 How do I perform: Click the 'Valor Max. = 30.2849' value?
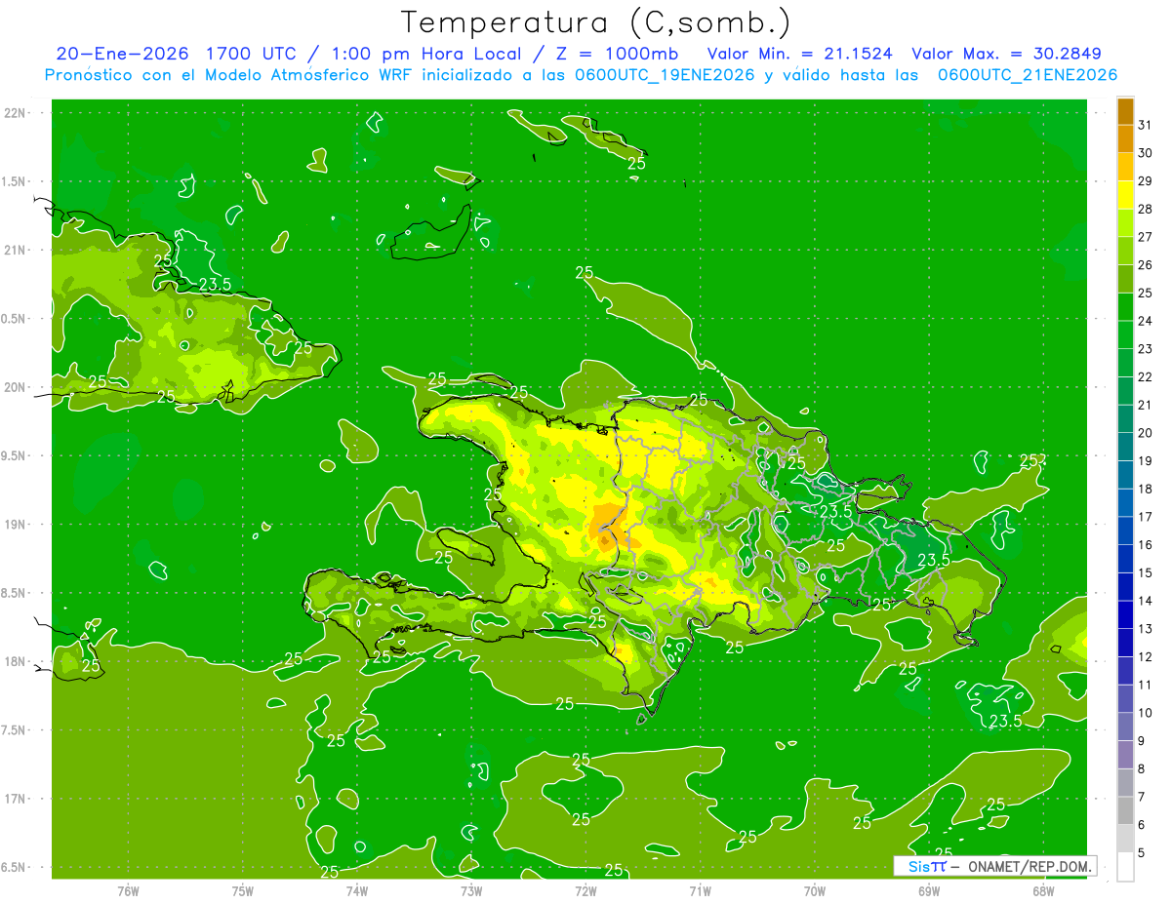coord(1006,54)
